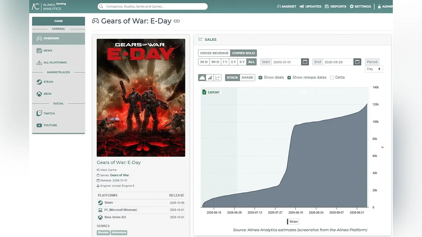Open the Admin menu
The height and width of the screenshot is (237, 422).
tap(385, 6)
